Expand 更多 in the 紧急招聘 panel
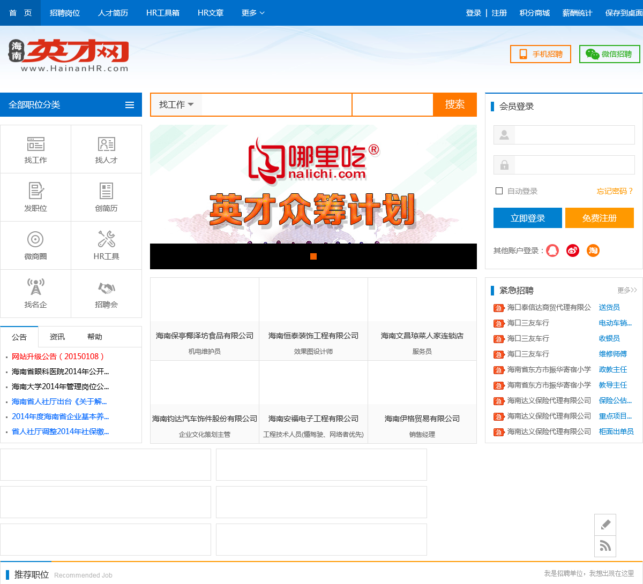 coord(627,290)
